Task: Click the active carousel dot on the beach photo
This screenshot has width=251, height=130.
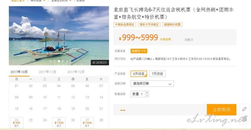Action: [x=59, y=61]
